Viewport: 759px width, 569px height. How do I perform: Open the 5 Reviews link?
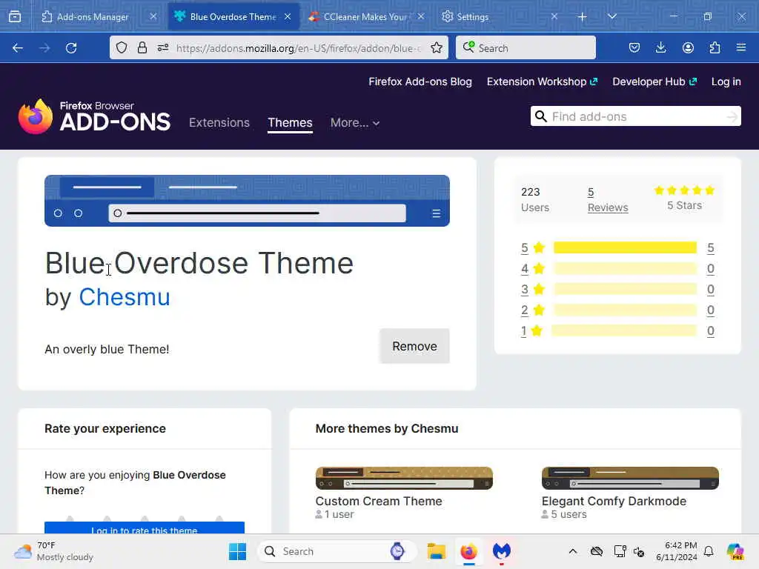[x=608, y=200]
